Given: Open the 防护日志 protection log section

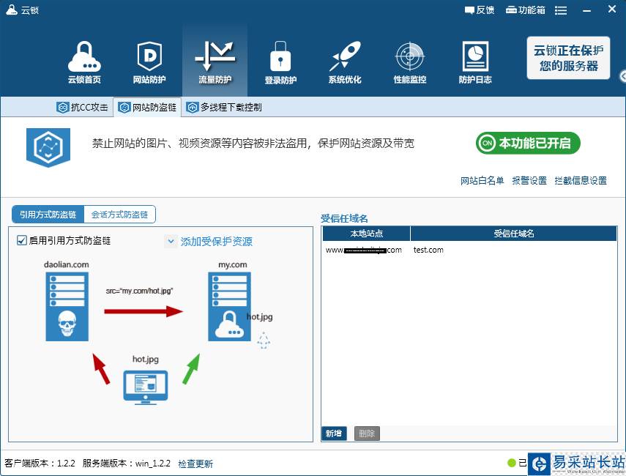Looking at the screenshot, I should (475, 62).
